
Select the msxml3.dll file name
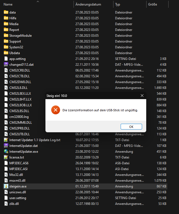click(x=17, y=181)
